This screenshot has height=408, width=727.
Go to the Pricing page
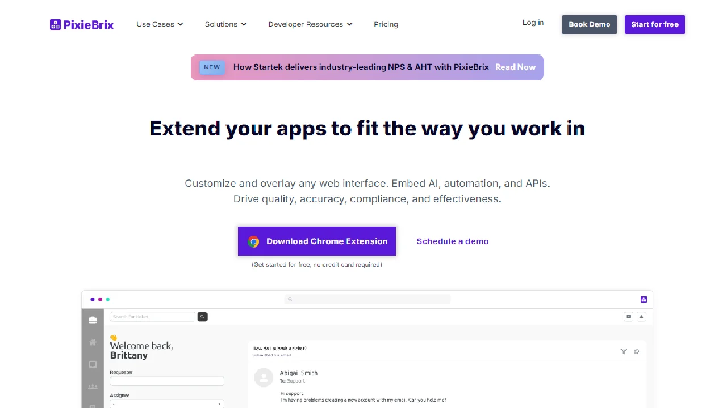coord(386,24)
